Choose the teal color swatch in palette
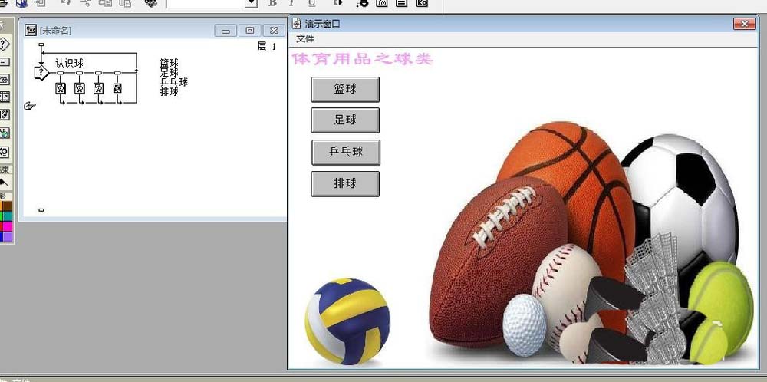The image size is (767, 382). [8, 216]
